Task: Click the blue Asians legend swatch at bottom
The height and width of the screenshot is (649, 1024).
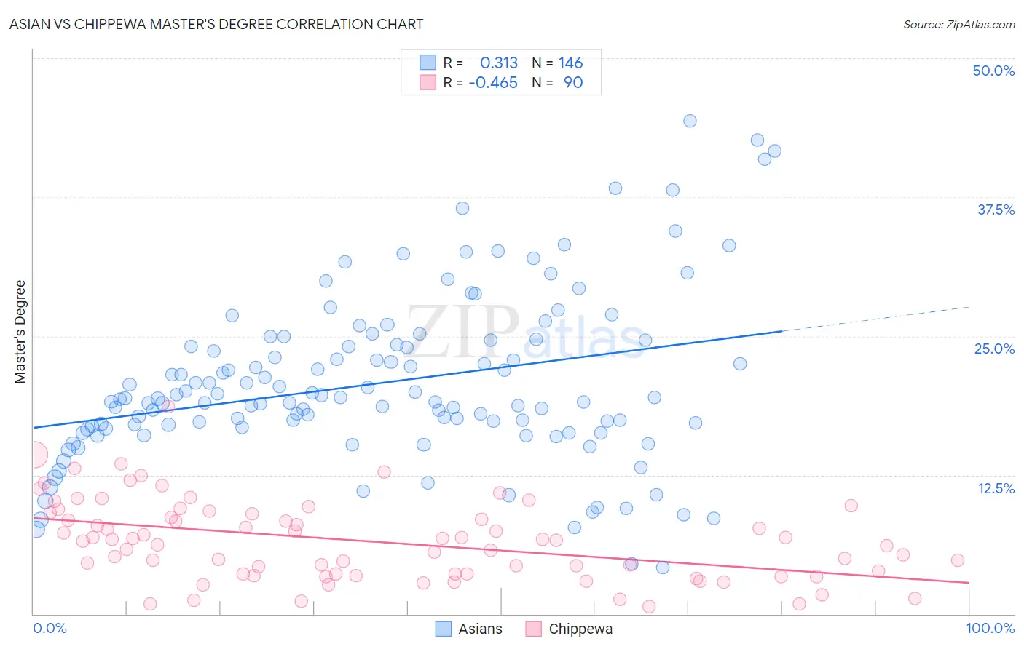Action: pyautogui.click(x=444, y=629)
